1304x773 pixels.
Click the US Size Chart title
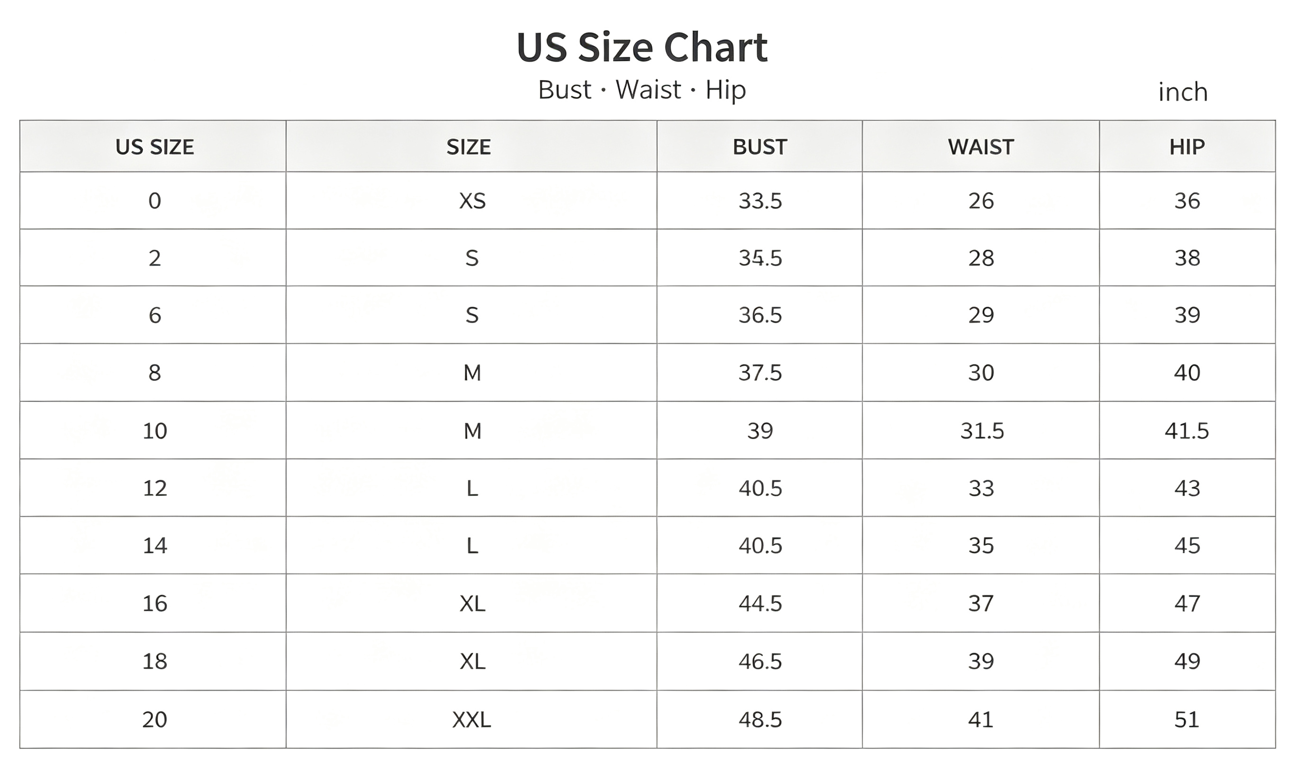click(x=642, y=47)
